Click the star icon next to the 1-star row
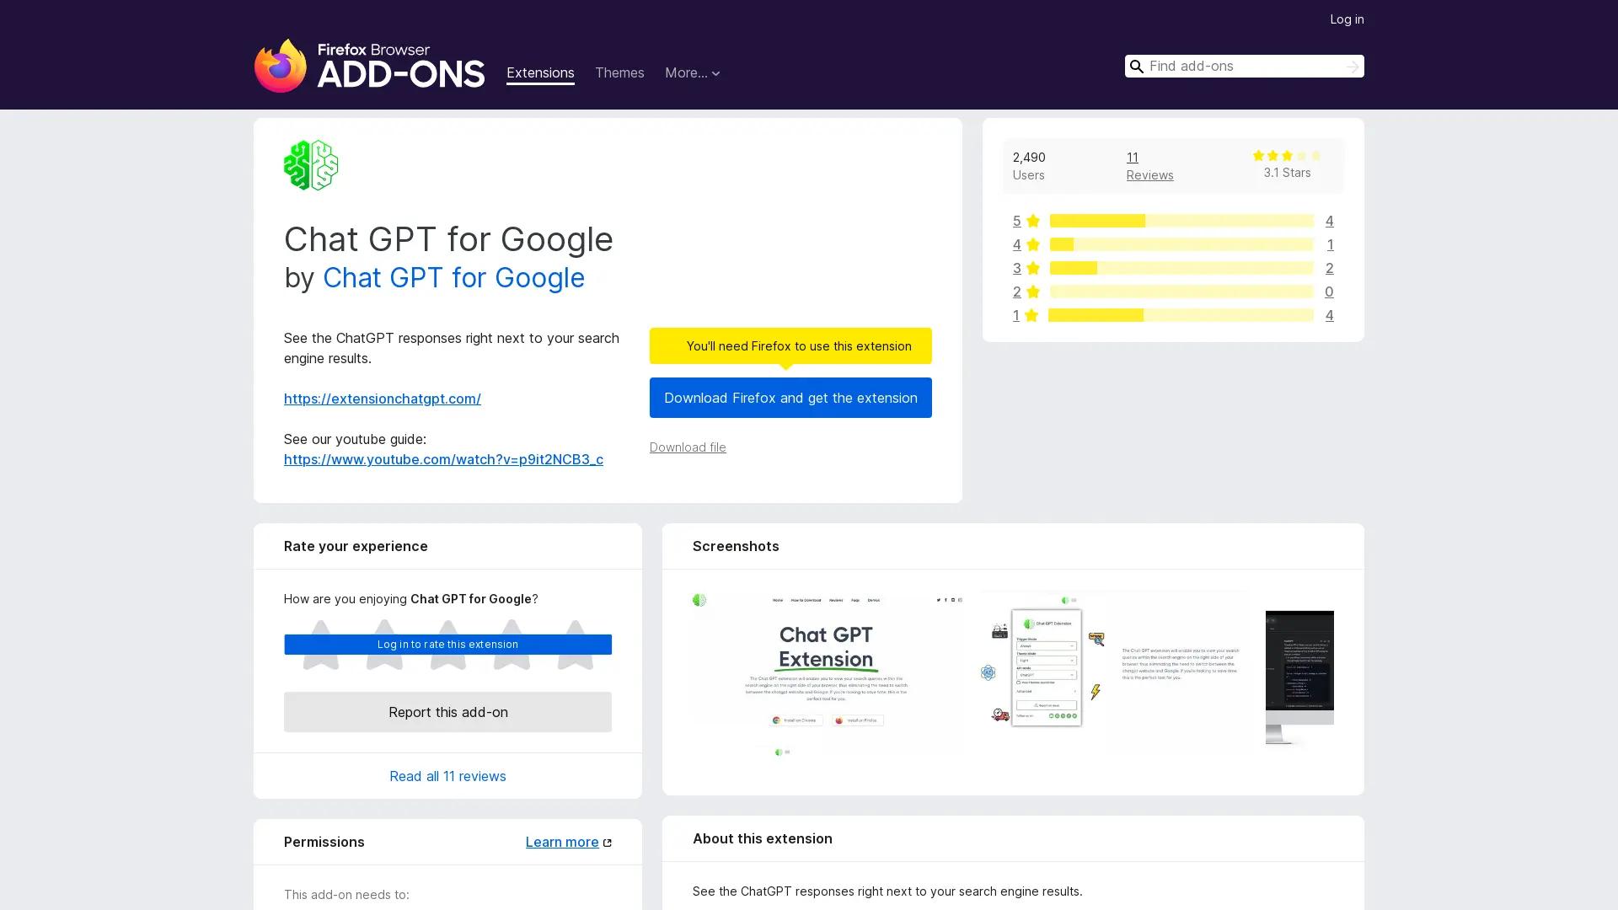 click(1031, 315)
